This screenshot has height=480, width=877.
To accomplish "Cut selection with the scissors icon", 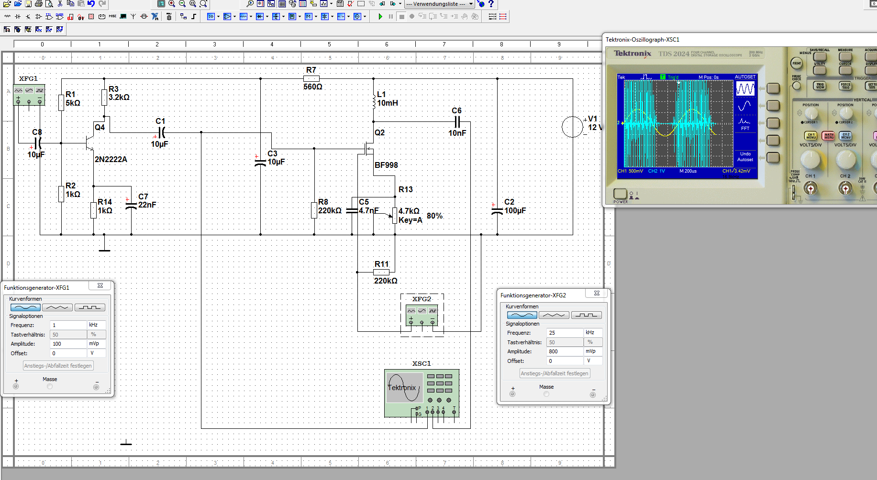I will 60,3.
